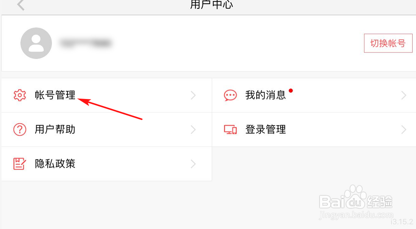Click the devices icon for 登录管理
Screen dimensions: 416x229
(230, 130)
